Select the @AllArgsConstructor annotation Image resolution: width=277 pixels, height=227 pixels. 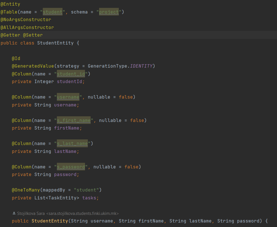(27, 27)
